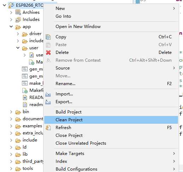Screen dimensions: 183x172
Task: Click the third_party folder icon
Action: click(x=18, y=162)
